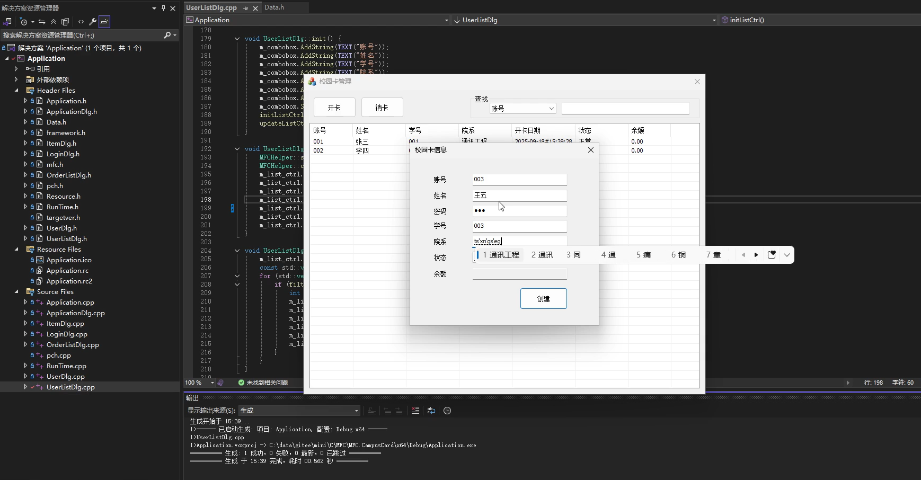Open the 显示输出来源 dropdown showing 生成

[299, 411]
